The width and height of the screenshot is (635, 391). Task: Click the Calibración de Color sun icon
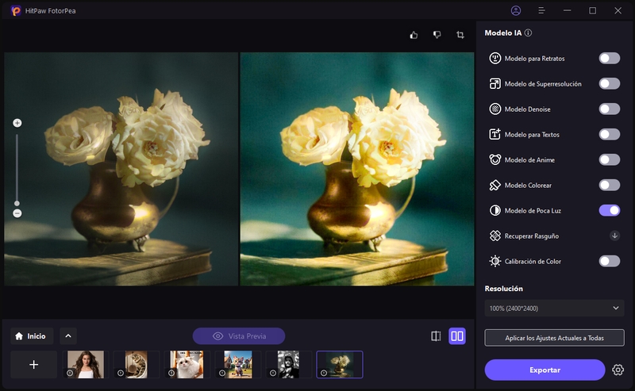coord(495,261)
